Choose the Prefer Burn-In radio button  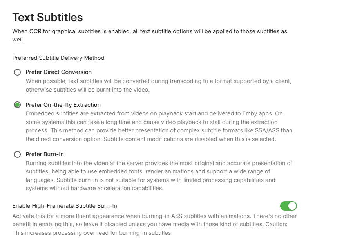17,155
